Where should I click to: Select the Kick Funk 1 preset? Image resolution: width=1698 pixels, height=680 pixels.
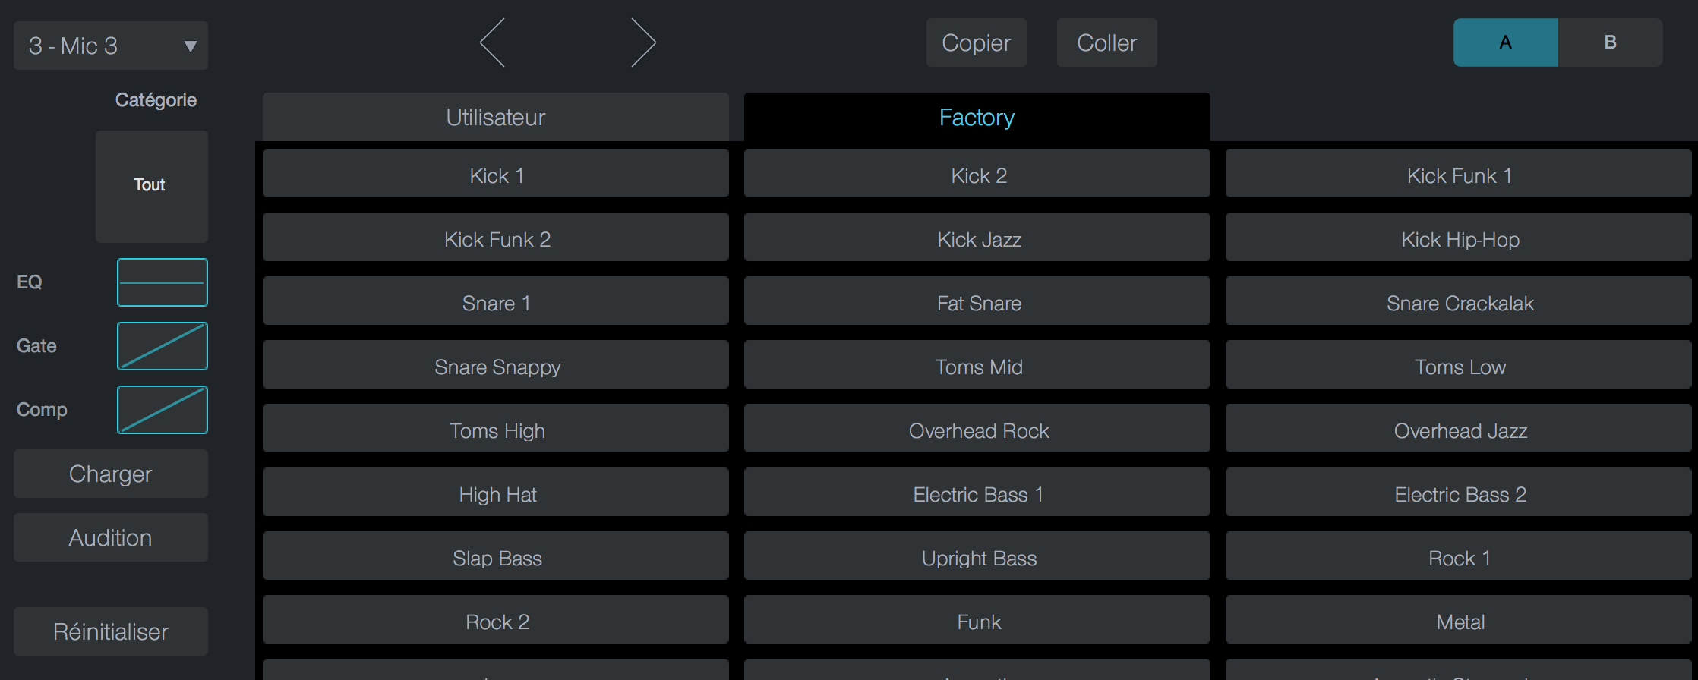pyautogui.click(x=1459, y=173)
